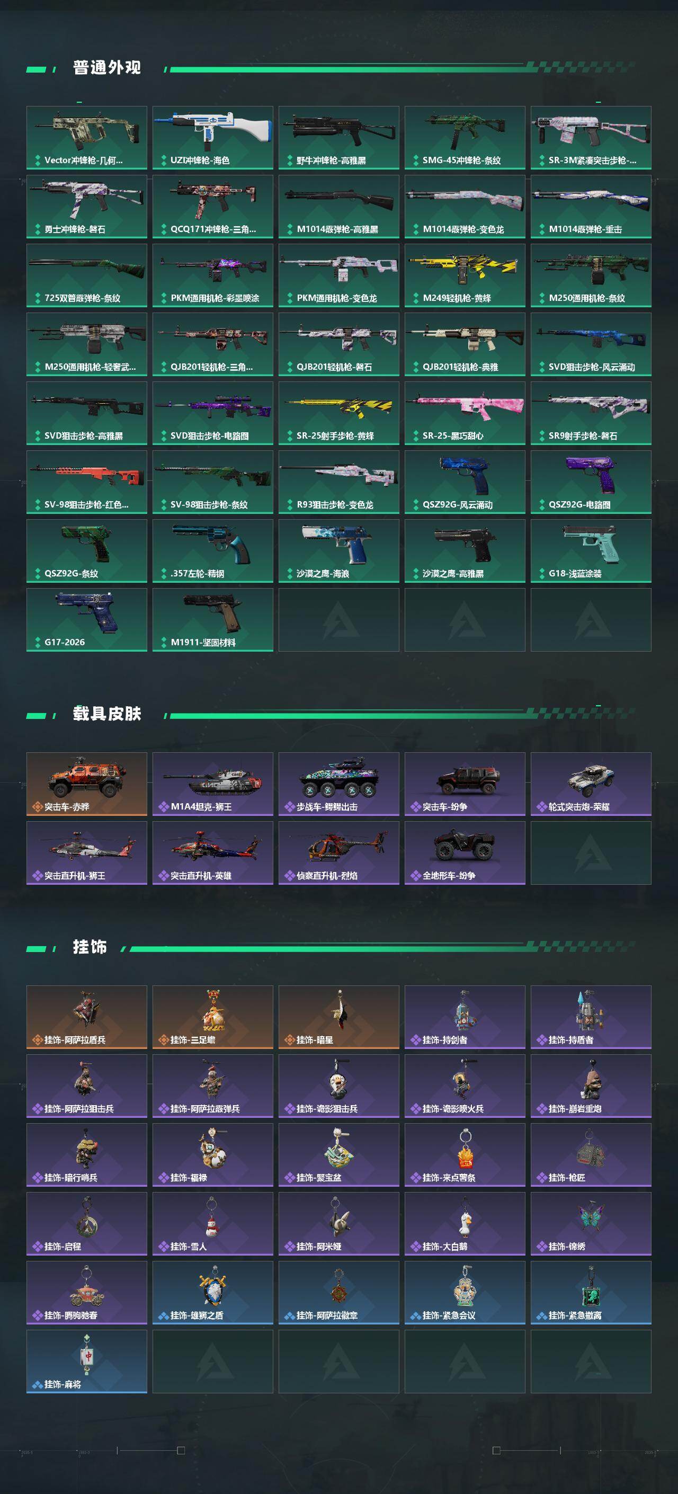Click the SVD狙击步枪-电路图 purple skin
678x1494 pixels.
coord(213,413)
